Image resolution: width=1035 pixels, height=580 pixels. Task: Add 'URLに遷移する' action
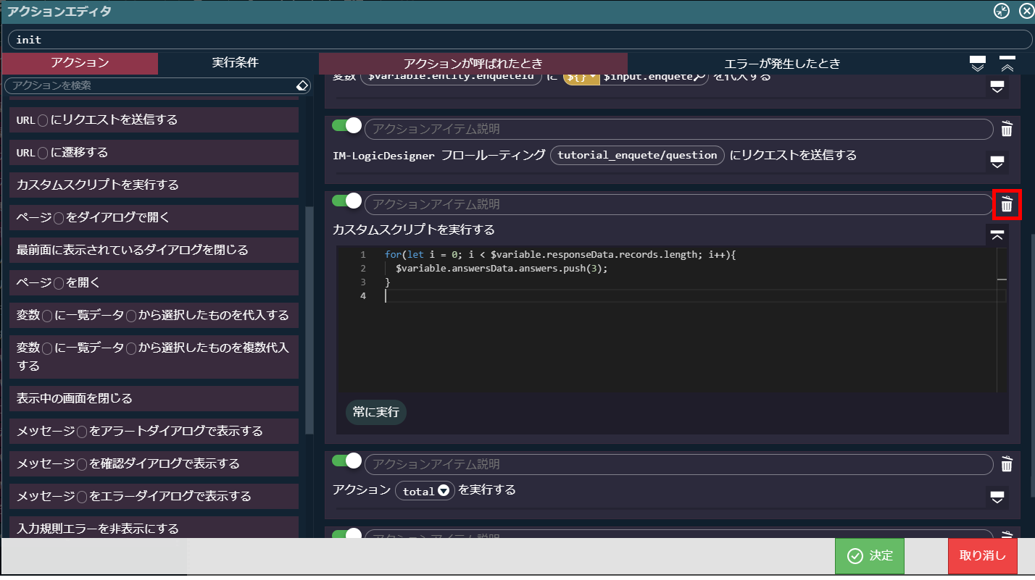tap(154, 153)
